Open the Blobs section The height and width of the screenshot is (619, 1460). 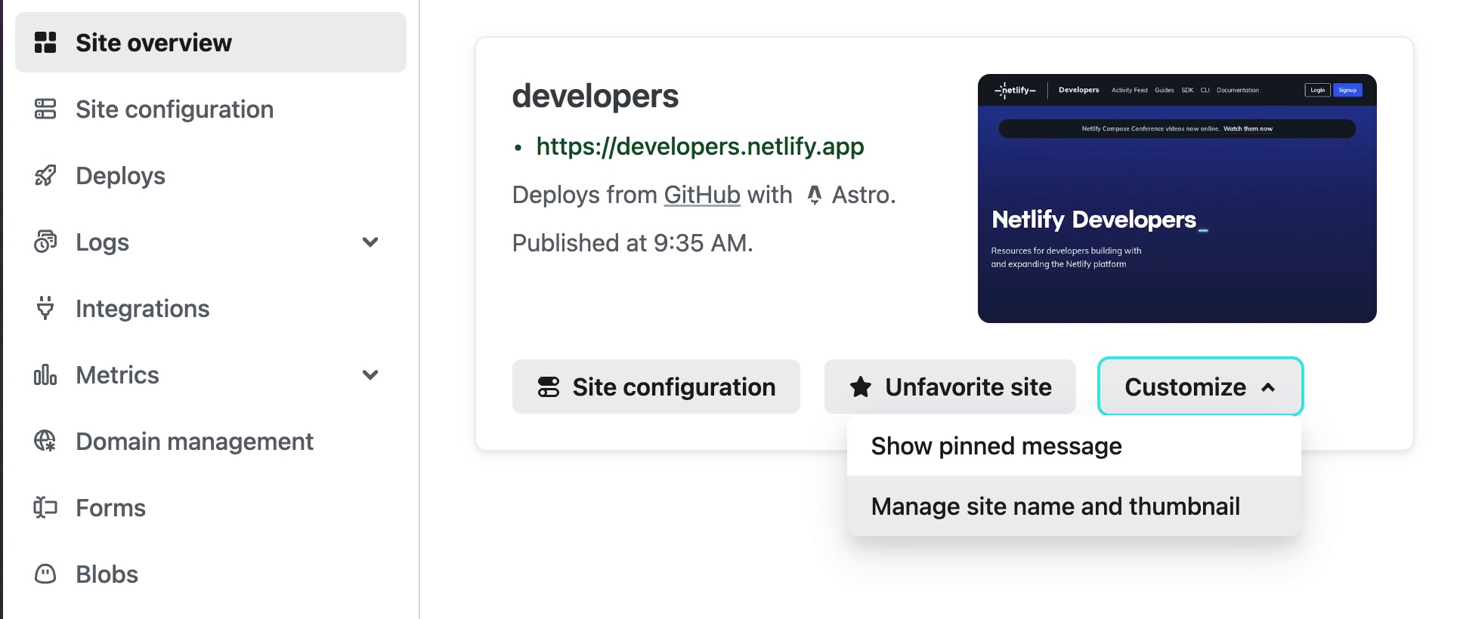(x=211, y=574)
